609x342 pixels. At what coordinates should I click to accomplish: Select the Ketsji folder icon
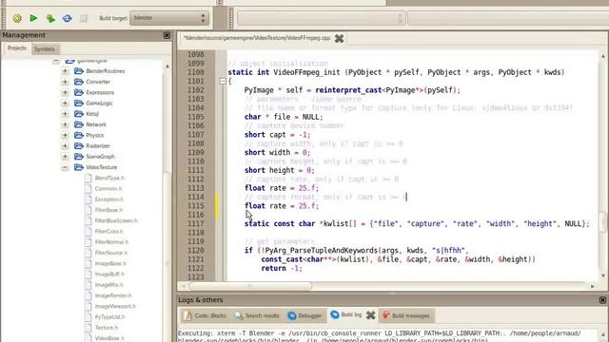tap(79, 114)
